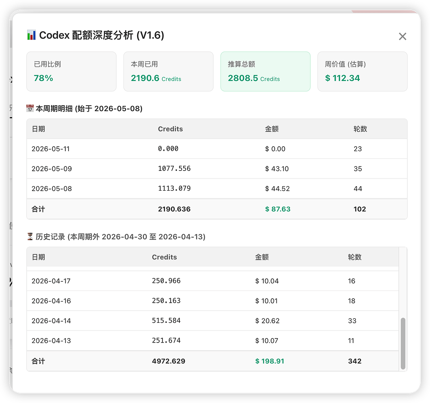This screenshot has width=430, height=403.
Task: Click the amount $ 44.52
Action: pos(277,189)
